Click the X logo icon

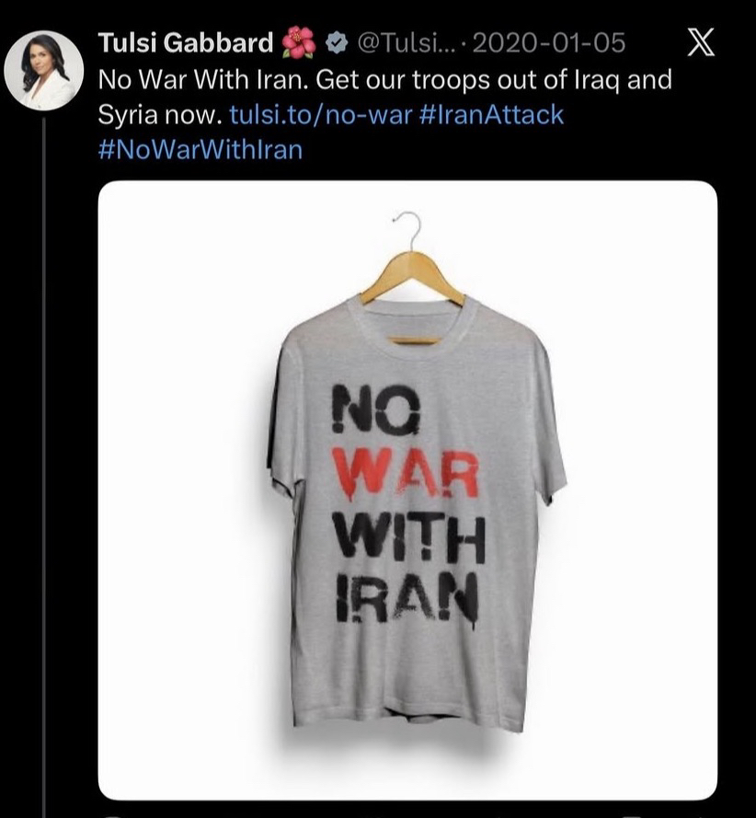(x=701, y=43)
